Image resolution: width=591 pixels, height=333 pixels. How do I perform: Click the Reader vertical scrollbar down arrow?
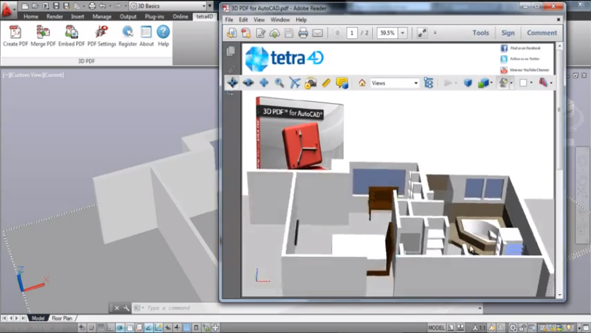pyautogui.click(x=559, y=296)
